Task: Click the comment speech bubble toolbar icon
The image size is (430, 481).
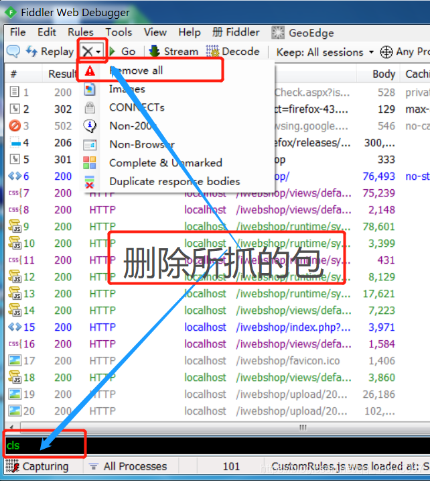Action: point(13,51)
